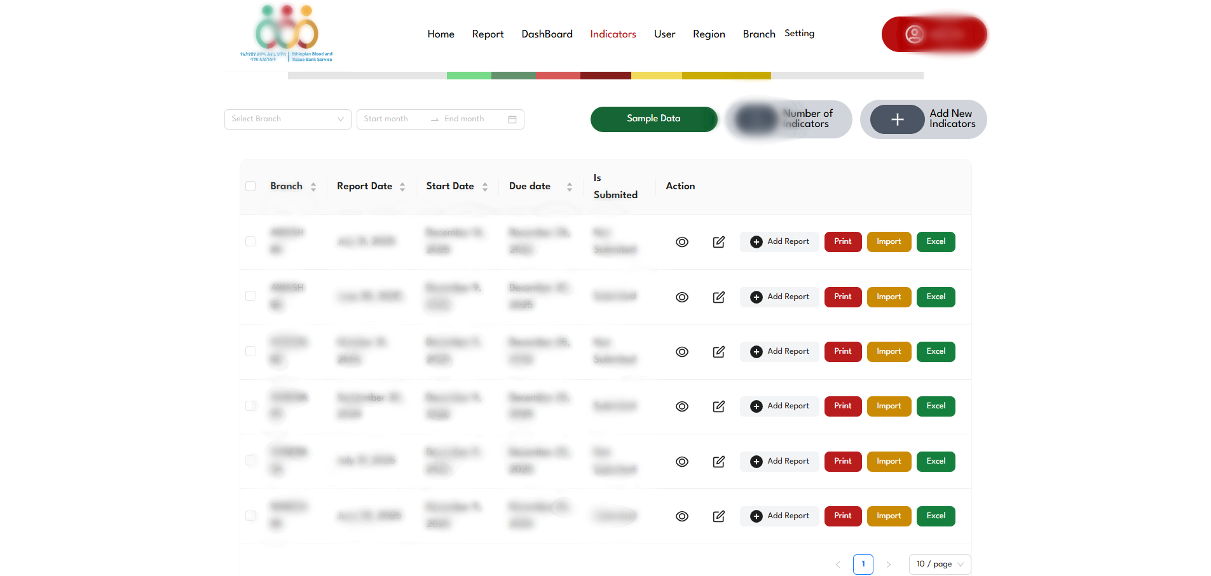The height and width of the screenshot is (576, 1211).
Task: Sort by Branch column arrows
Action: pos(313,187)
